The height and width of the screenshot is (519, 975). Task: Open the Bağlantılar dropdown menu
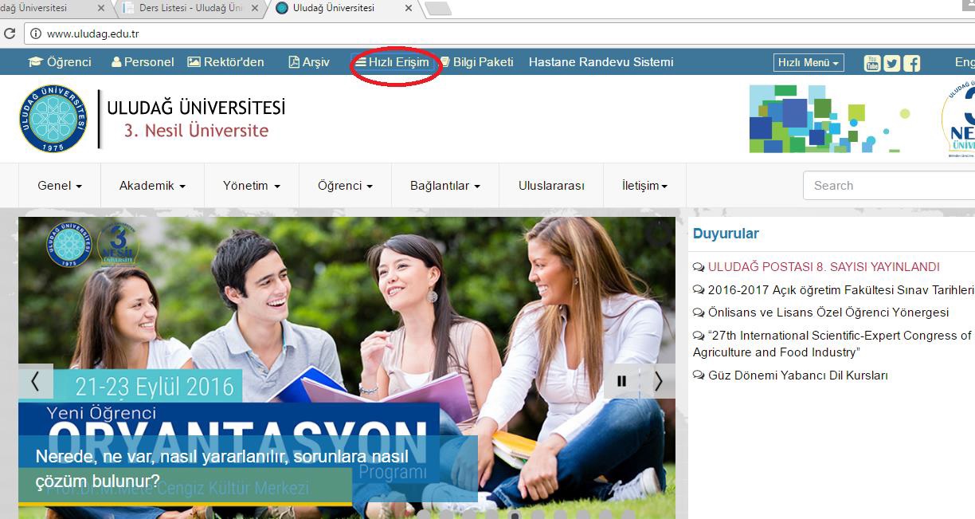pos(445,186)
